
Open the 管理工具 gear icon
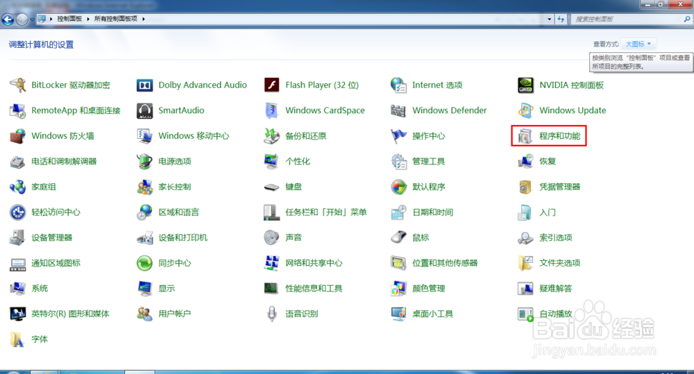(x=399, y=162)
